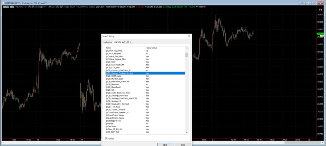This screenshot has height=146, width=326.
Task: Switch to the Indicator tab
Action: coord(108,42)
